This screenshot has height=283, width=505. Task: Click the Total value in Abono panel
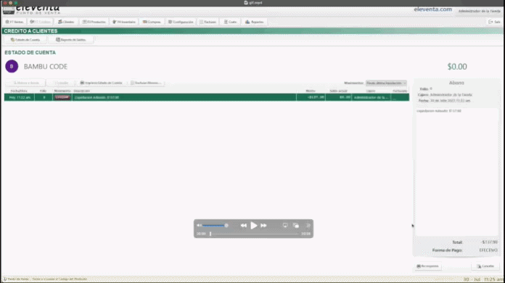tap(490, 242)
